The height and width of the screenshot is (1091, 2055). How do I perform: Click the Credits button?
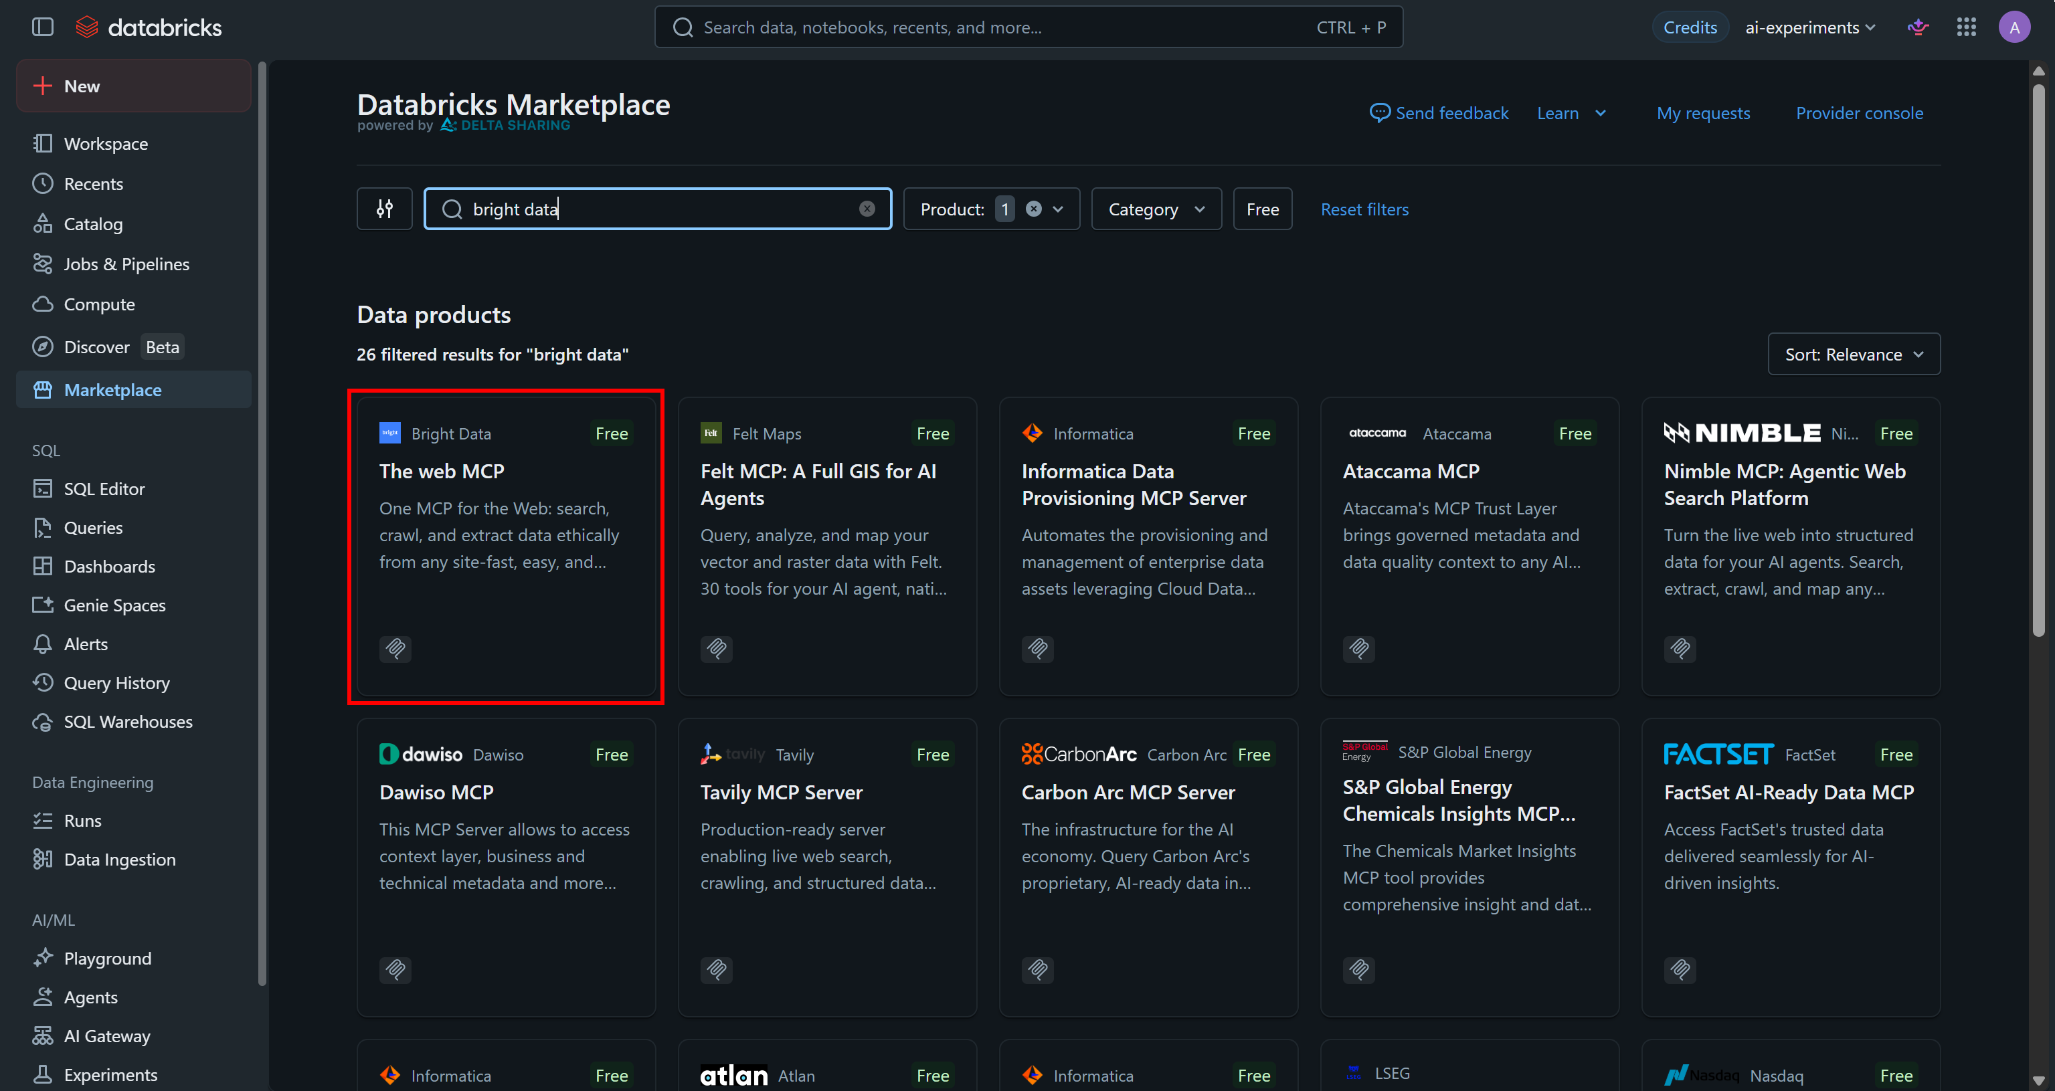point(1690,27)
